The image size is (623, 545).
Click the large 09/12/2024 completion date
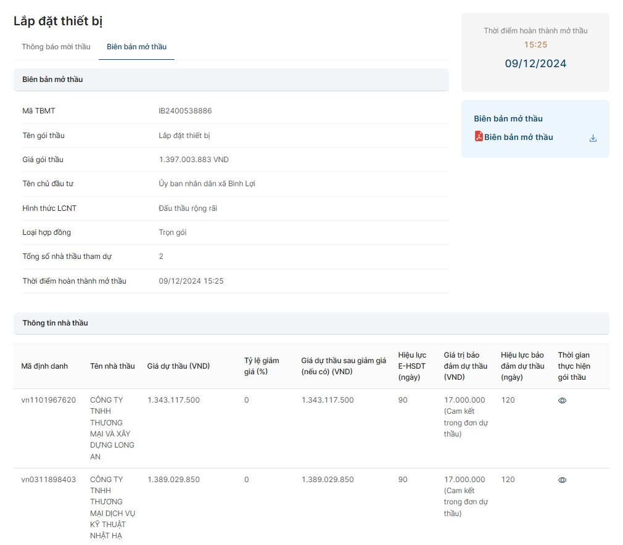coord(535,64)
